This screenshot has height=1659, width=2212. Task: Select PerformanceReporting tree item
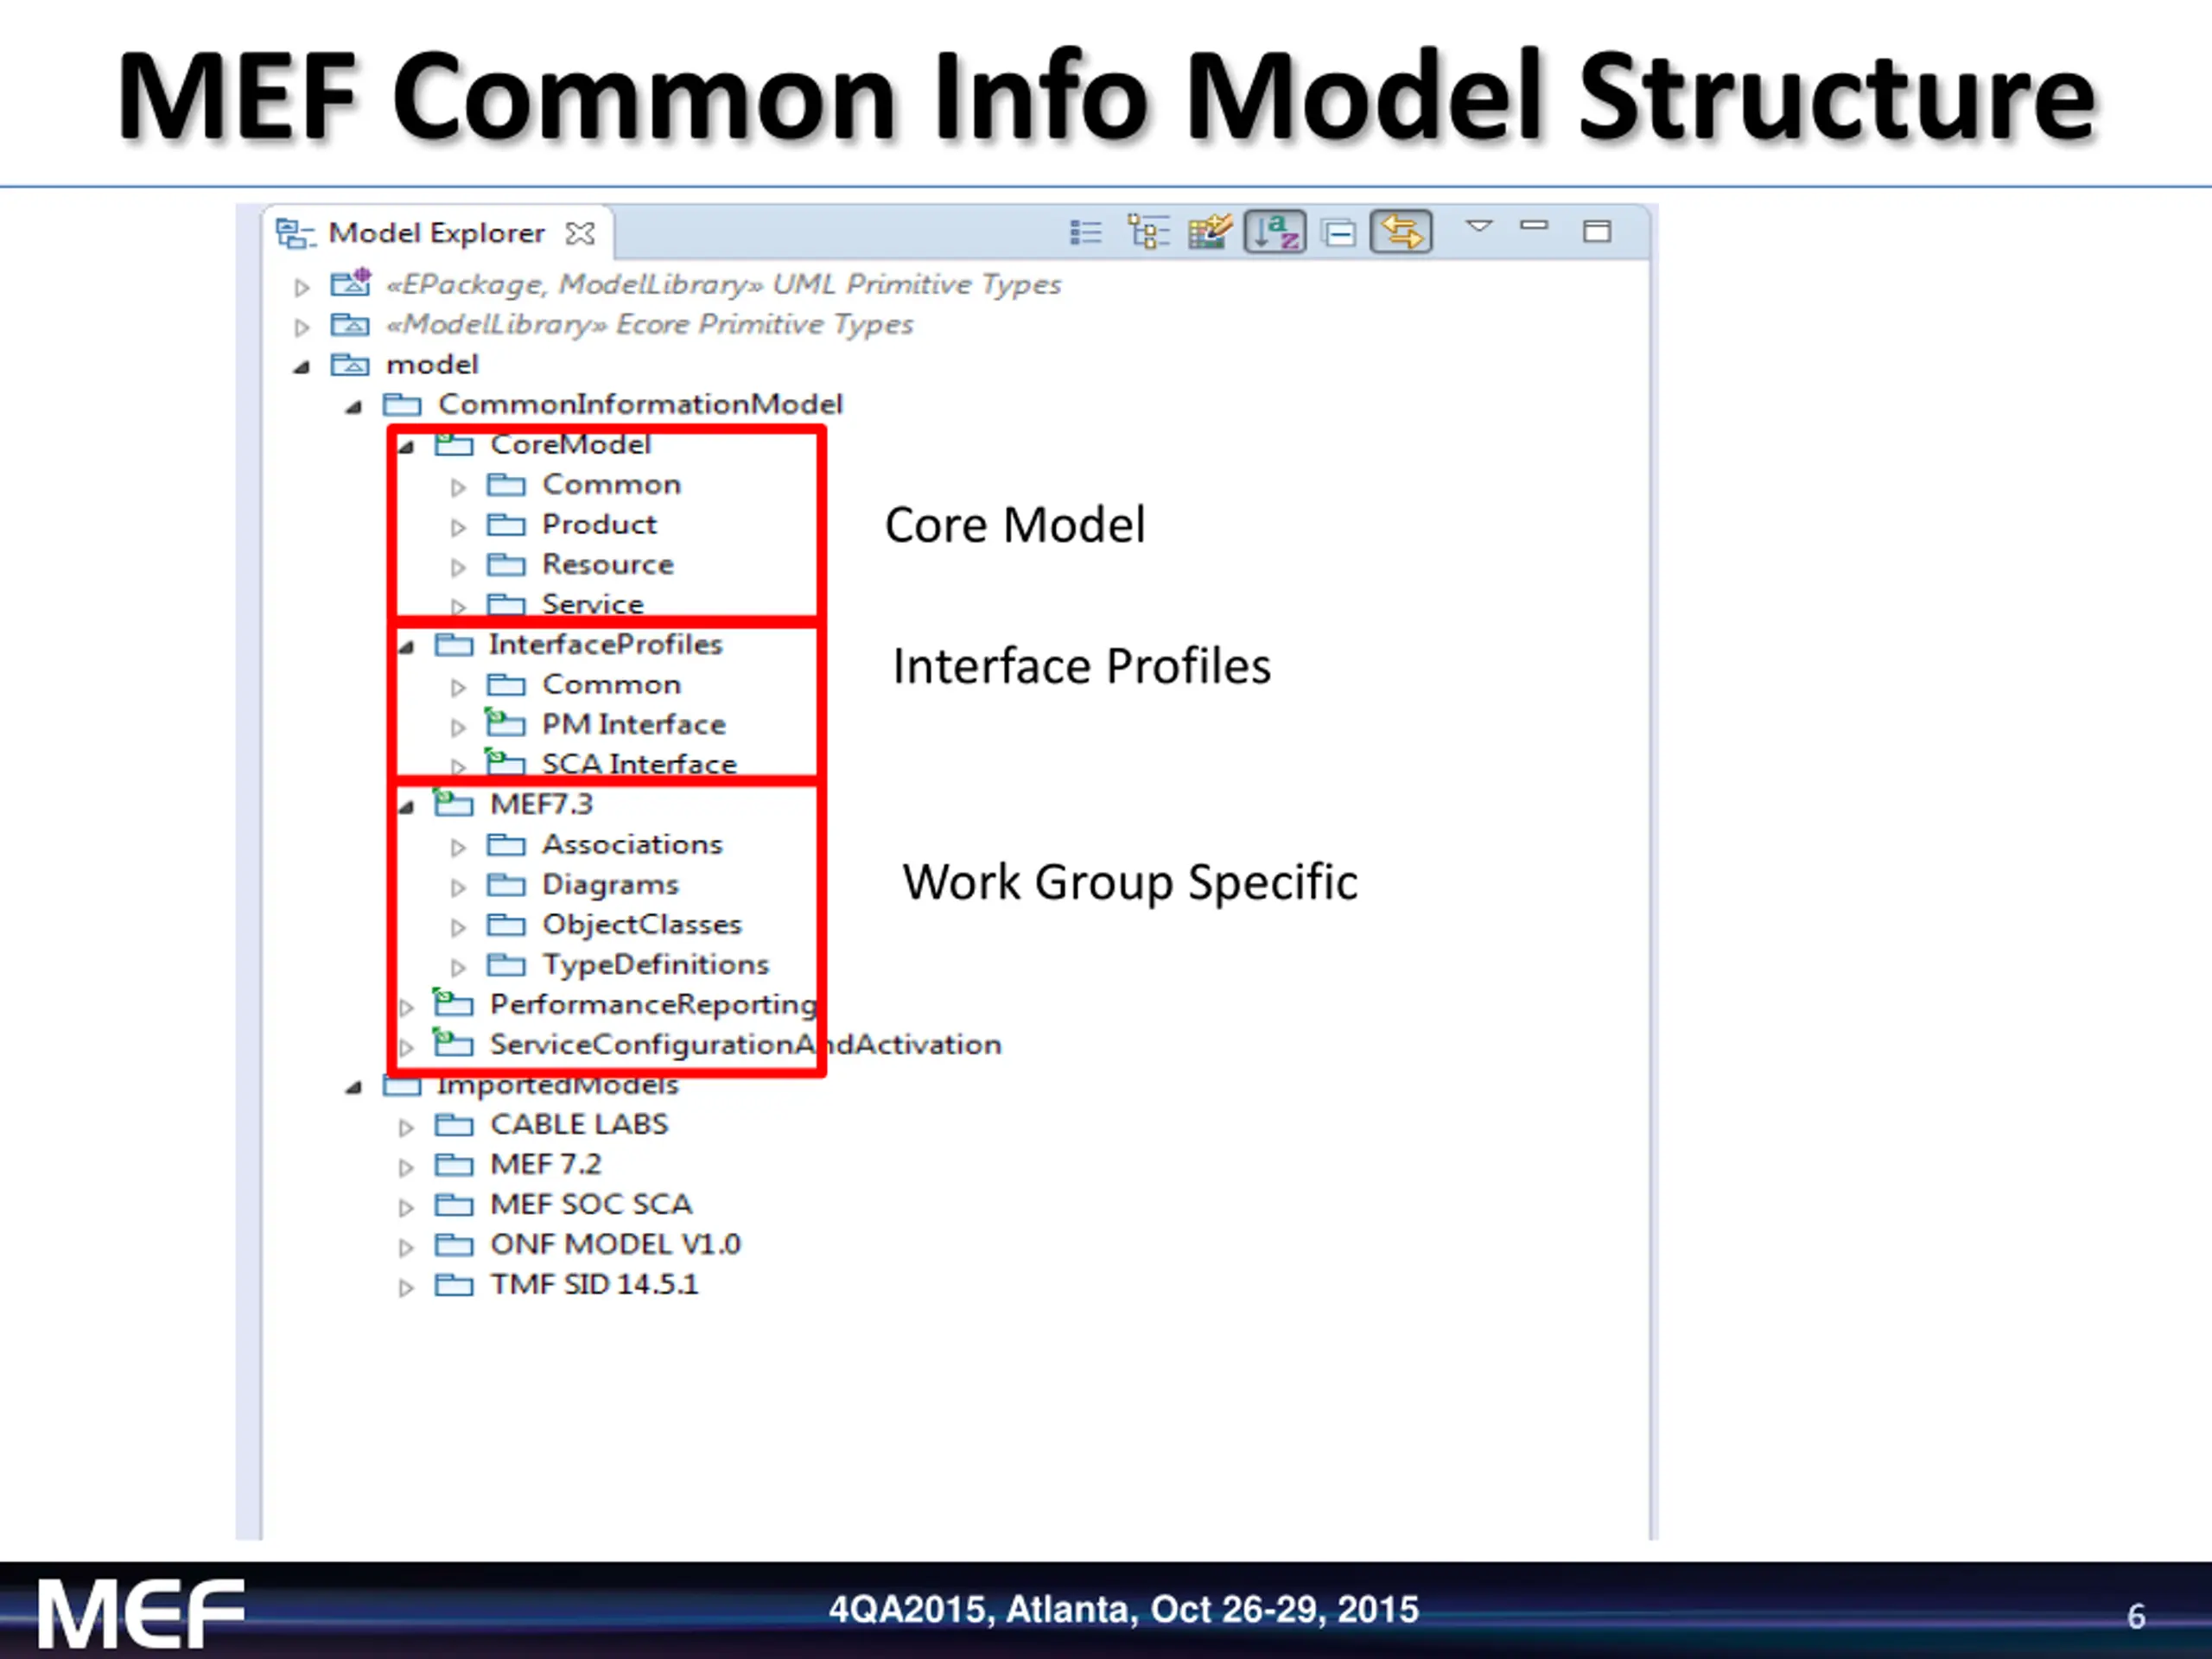pos(654,1005)
